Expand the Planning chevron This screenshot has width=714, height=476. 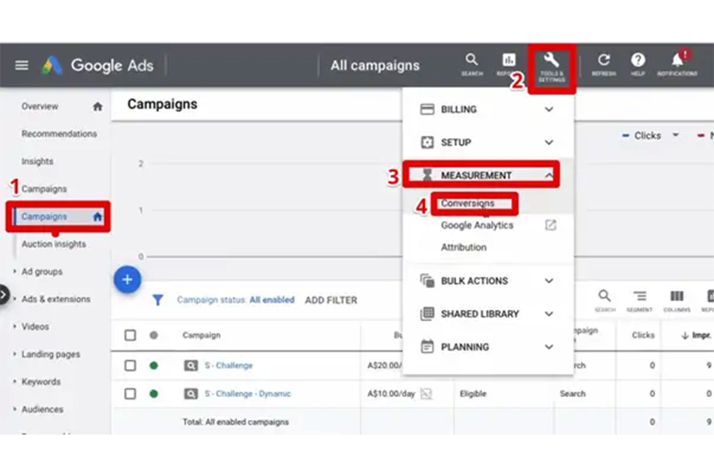549,346
